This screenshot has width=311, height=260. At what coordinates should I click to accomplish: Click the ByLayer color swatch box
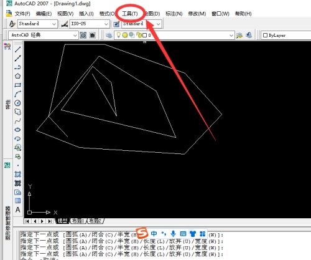(x=265, y=36)
